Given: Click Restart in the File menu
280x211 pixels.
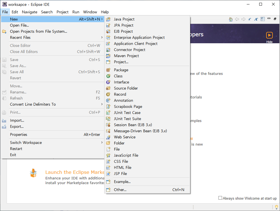Looking at the screenshot, I should [x=53, y=148].
